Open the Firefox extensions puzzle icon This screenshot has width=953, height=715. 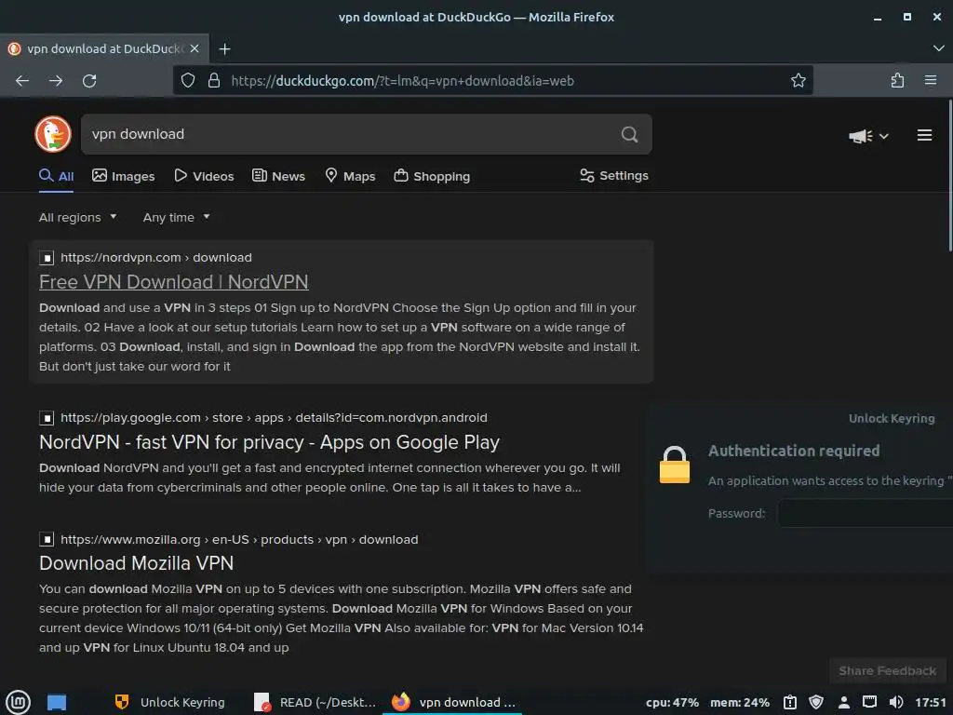897,80
